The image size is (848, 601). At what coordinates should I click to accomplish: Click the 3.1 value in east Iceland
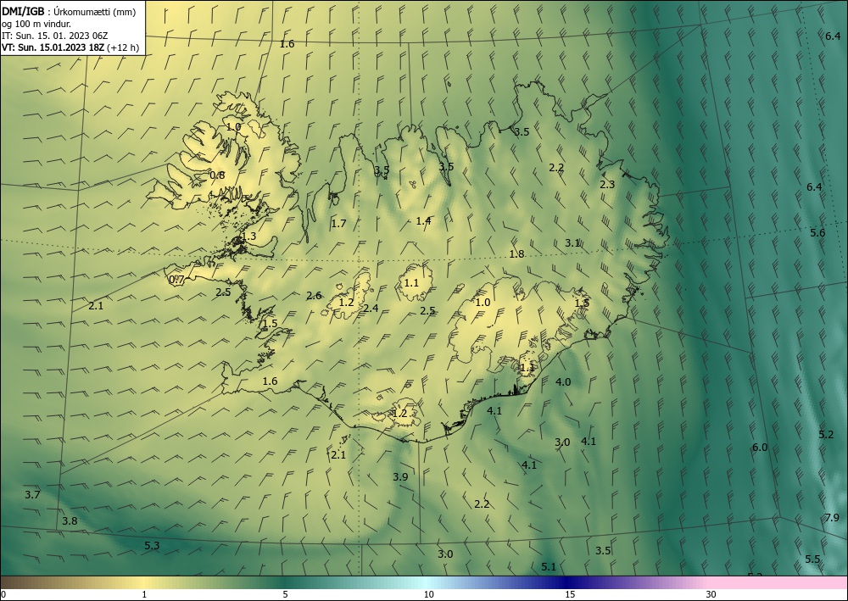pos(572,243)
